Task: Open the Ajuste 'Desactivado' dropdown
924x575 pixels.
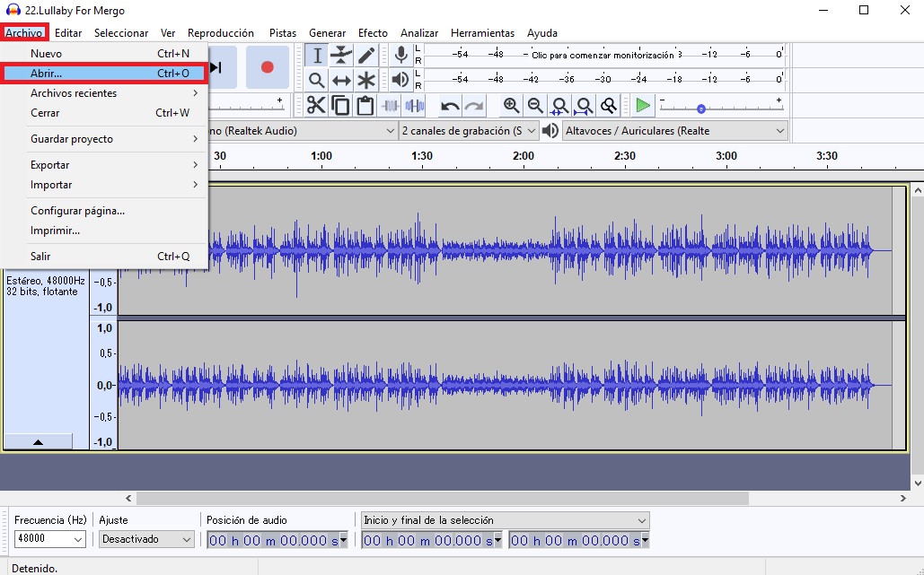Action: tap(147, 539)
